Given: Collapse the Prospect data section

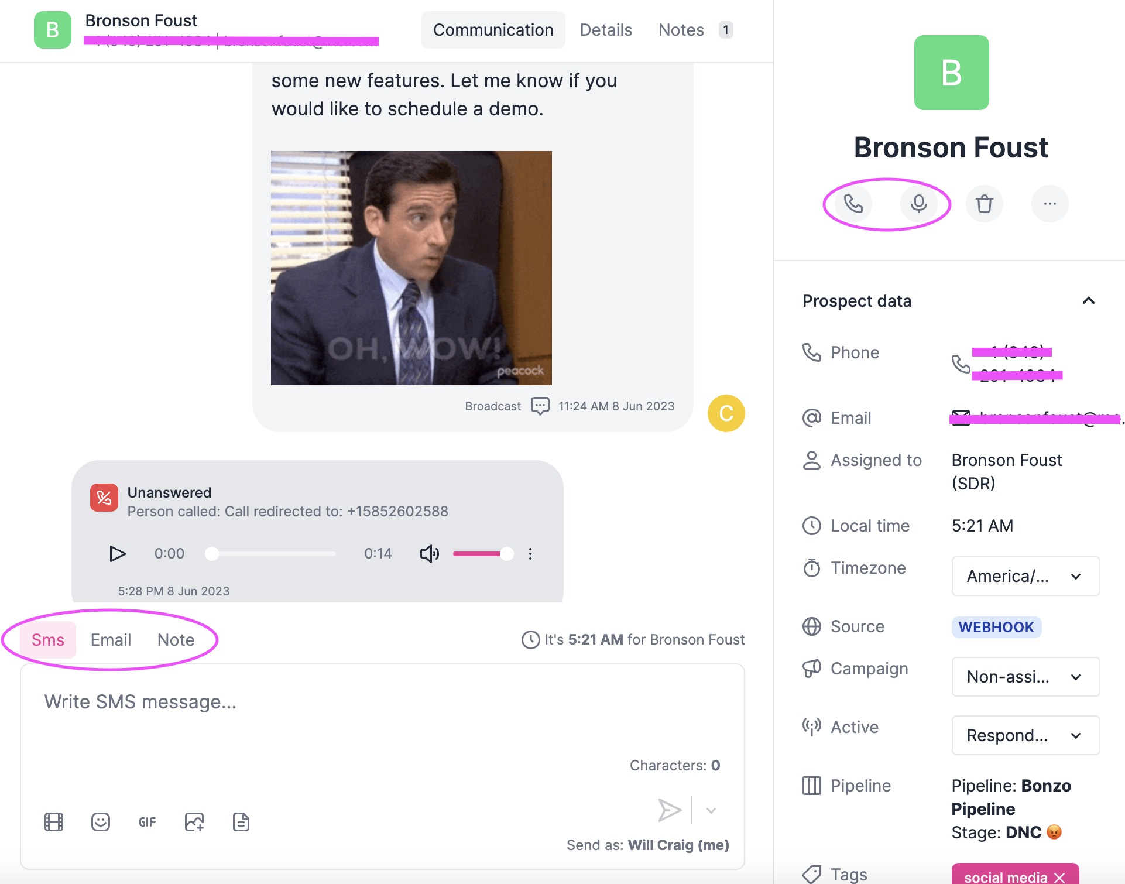Looking at the screenshot, I should (x=1088, y=300).
